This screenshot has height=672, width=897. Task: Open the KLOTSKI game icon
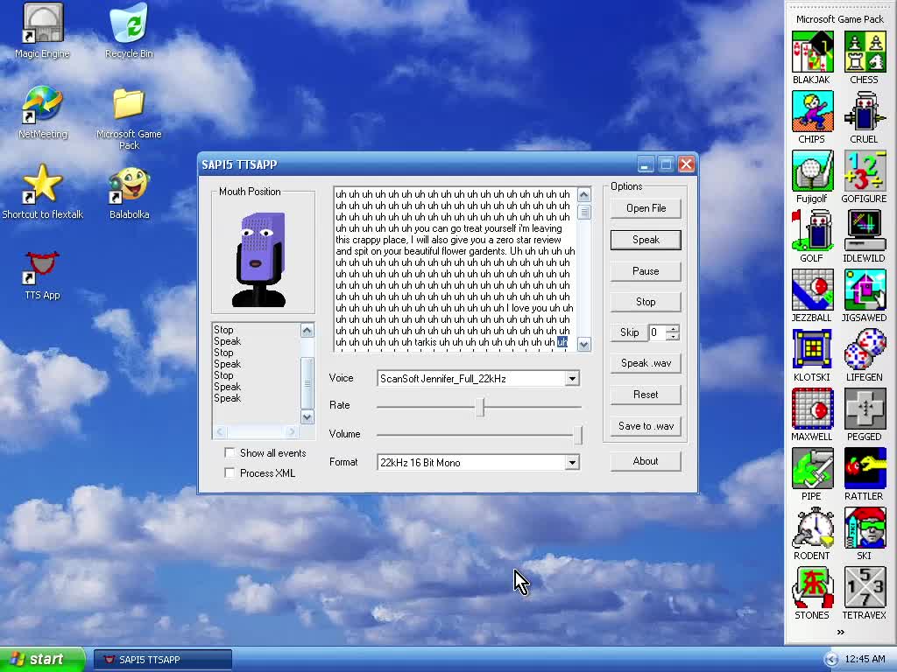[x=812, y=355]
